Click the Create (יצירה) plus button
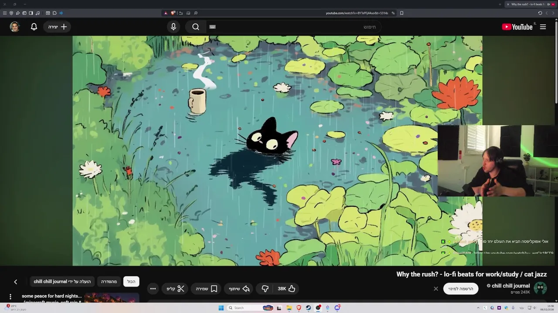The width and height of the screenshot is (558, 313). (x=58, y=27)
